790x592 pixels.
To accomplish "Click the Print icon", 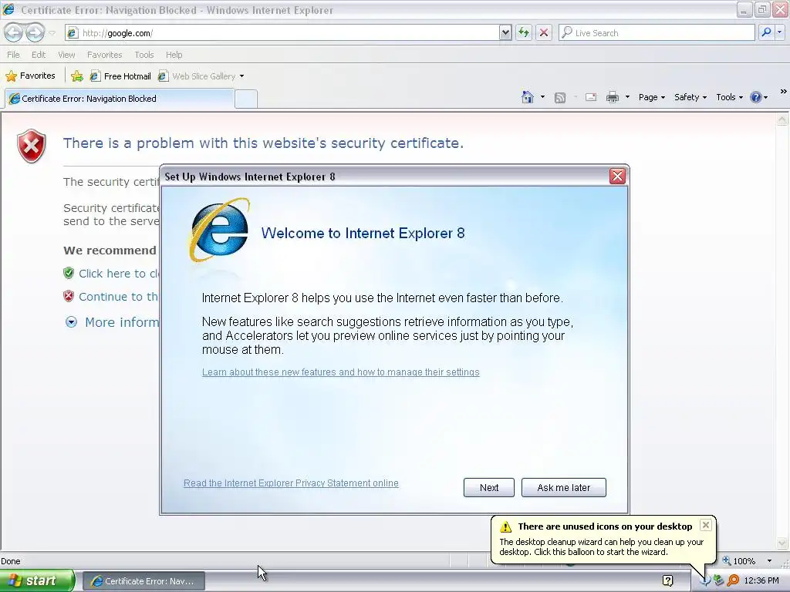I will pos(612,97).
